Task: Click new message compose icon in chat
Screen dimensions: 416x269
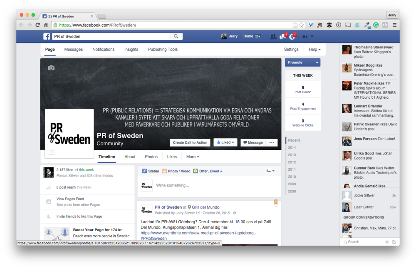Action: 394,242
